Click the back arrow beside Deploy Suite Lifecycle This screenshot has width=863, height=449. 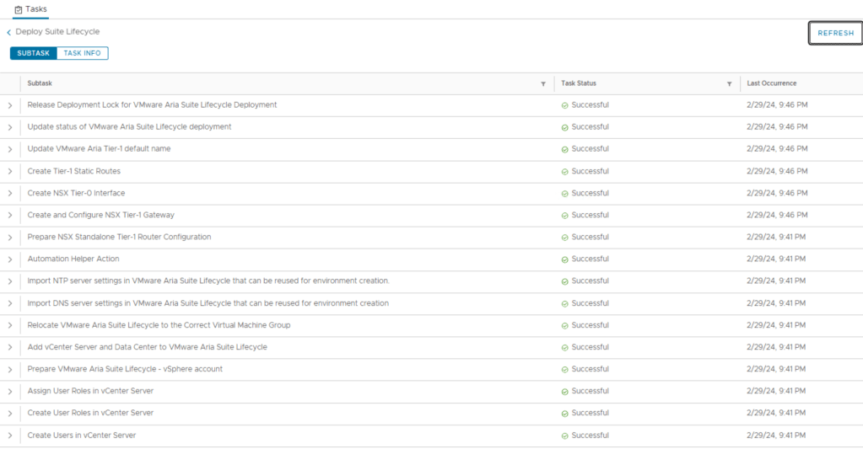pos(9,32)
